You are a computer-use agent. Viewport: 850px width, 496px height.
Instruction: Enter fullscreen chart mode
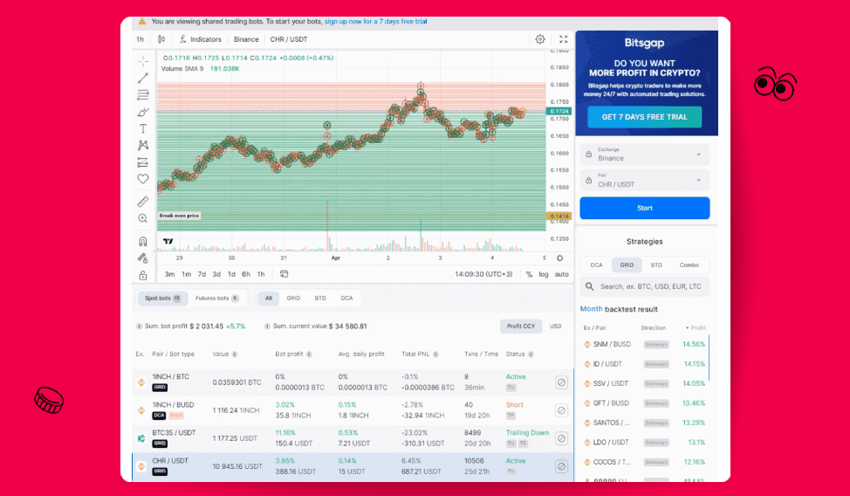563,39
